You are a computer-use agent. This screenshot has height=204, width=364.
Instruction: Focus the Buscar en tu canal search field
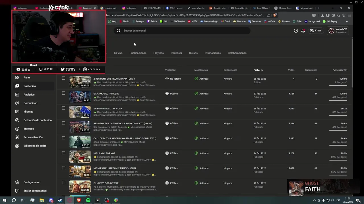(x=182, y=31)
